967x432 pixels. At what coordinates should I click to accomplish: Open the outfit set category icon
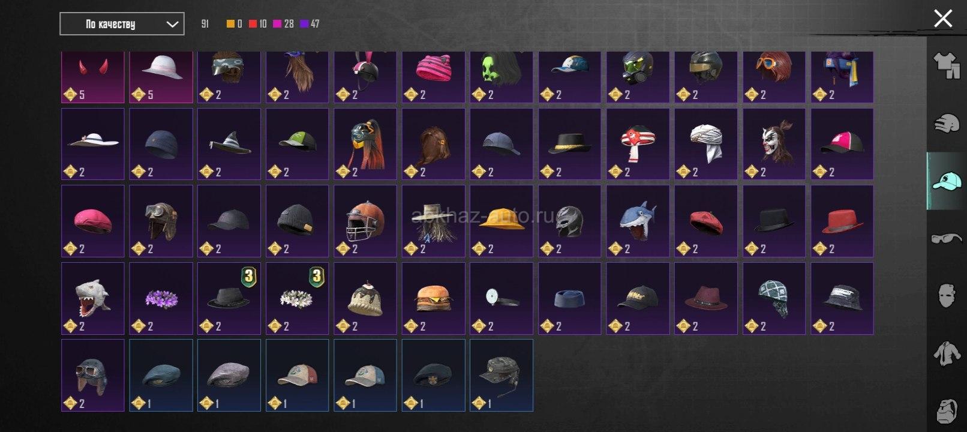tap(947, 65)
